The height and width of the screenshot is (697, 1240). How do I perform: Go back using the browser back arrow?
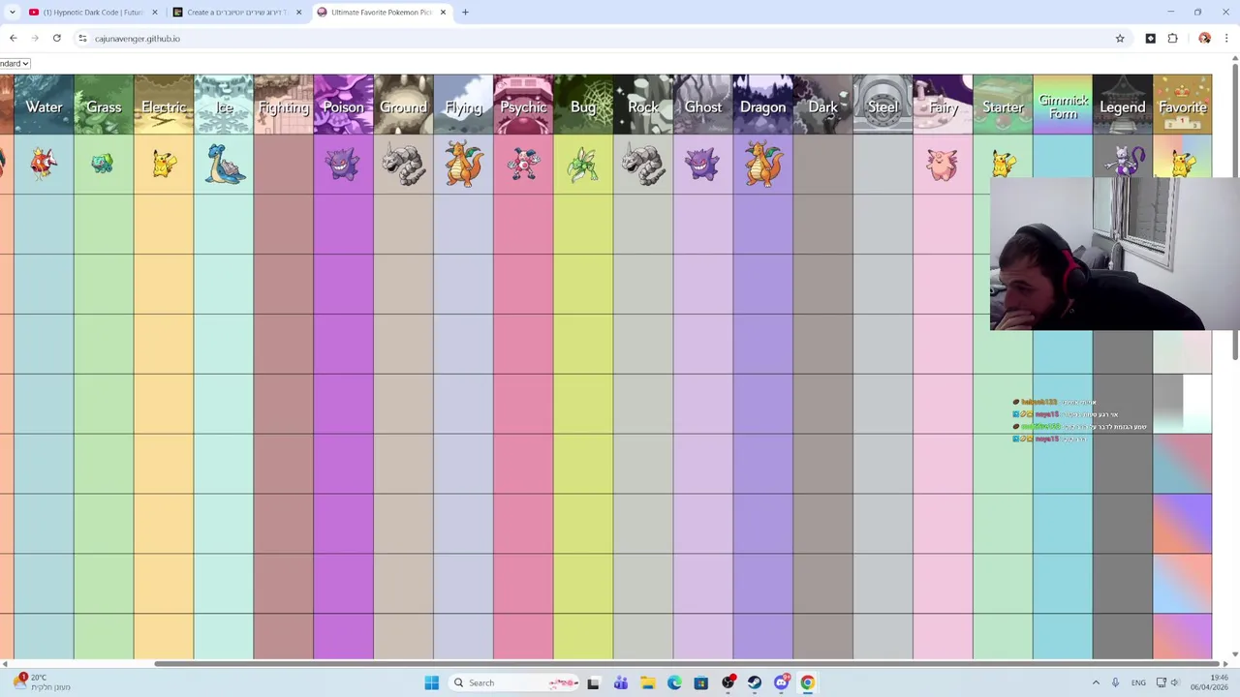[13, 39]
